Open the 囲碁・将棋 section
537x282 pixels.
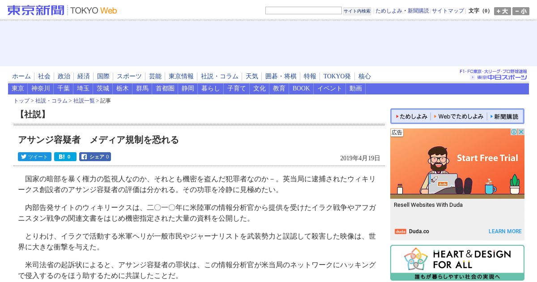pos(281,77)
